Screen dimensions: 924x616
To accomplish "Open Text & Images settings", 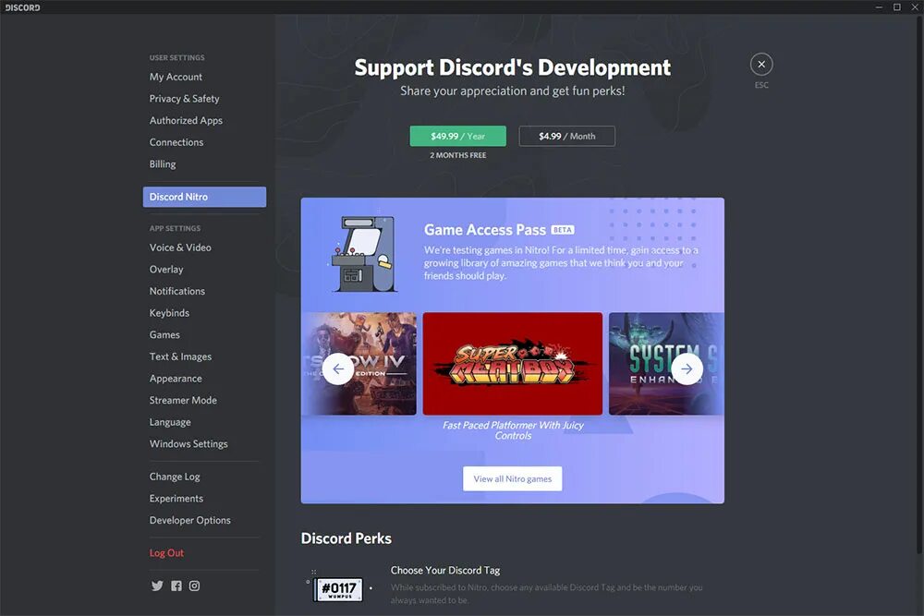I will 180,356.
